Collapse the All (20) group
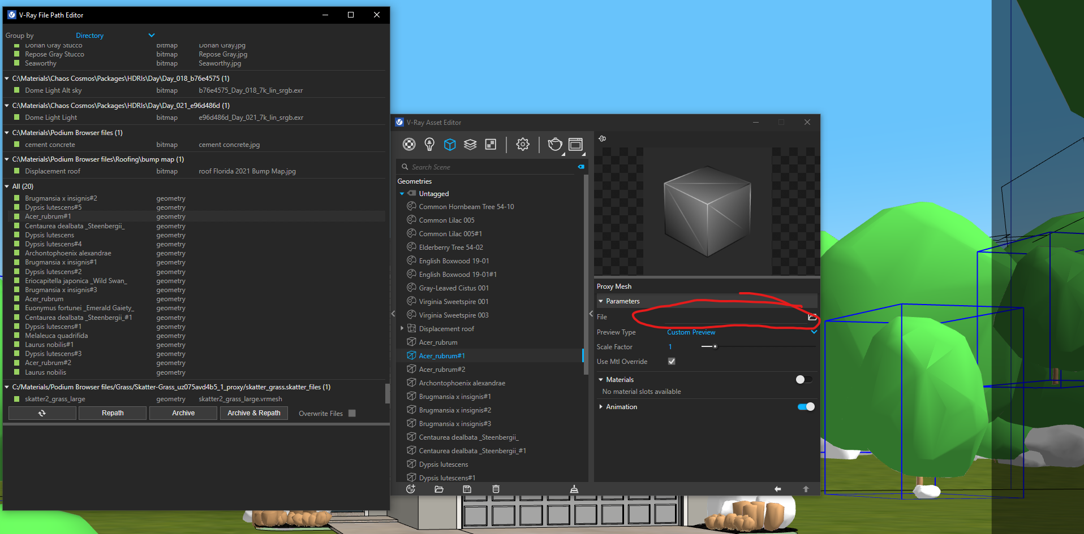The width and height of the screenshot is (1084, 534). pos(7,186)
